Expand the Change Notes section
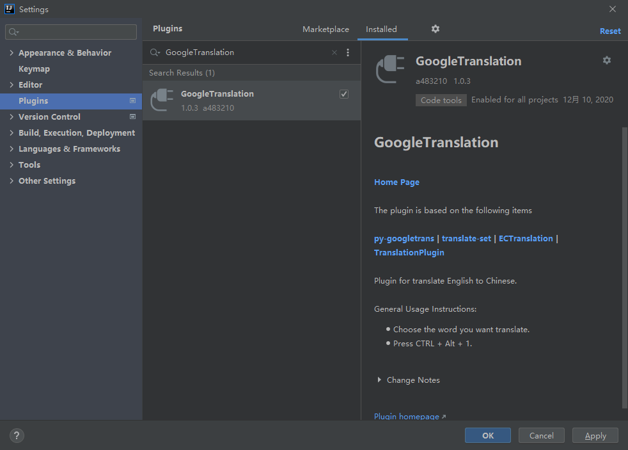 click(379, 380)
